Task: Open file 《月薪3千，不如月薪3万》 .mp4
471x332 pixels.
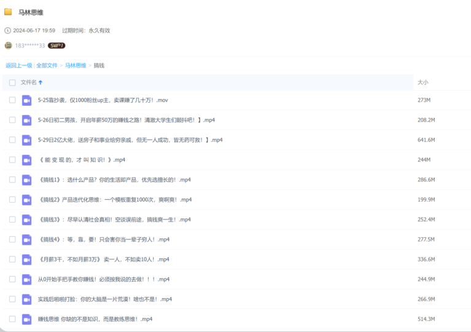Action: coord(104,259)
